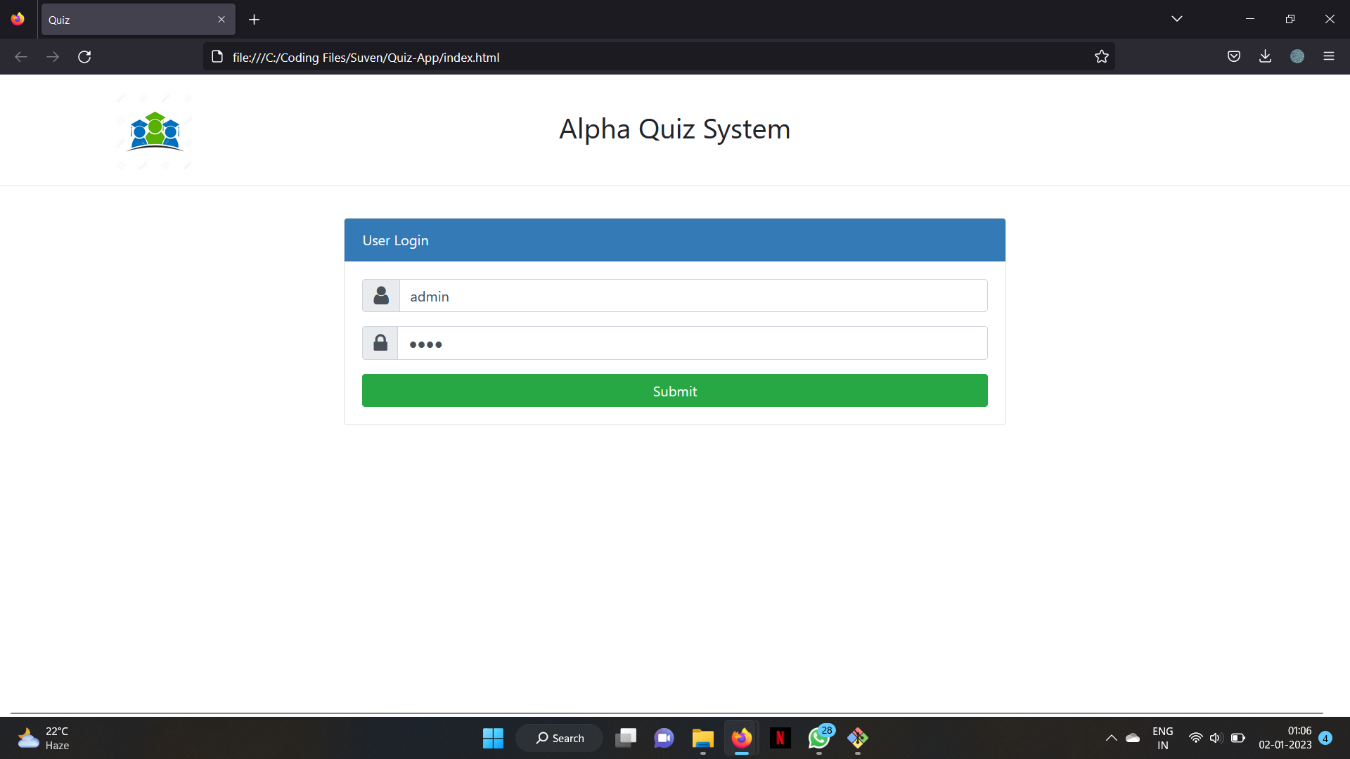Save page to Pocket
The width and height of the screenshot is (1350, 759).
pos(1234,56)
